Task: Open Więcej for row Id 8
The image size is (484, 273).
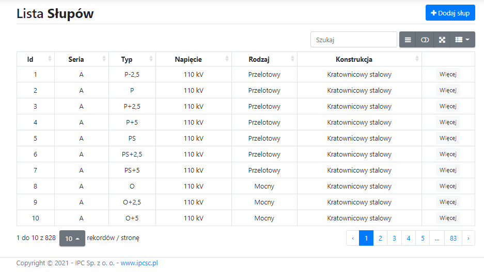Action: coord(448,186)
